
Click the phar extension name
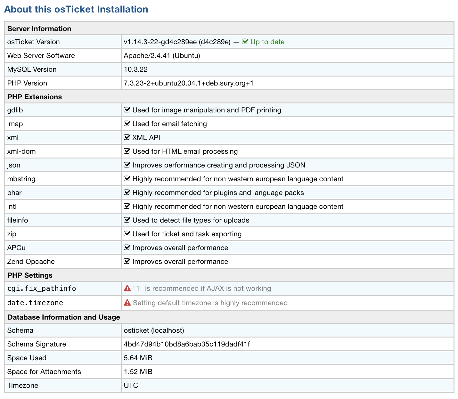(x=14, y=193)
